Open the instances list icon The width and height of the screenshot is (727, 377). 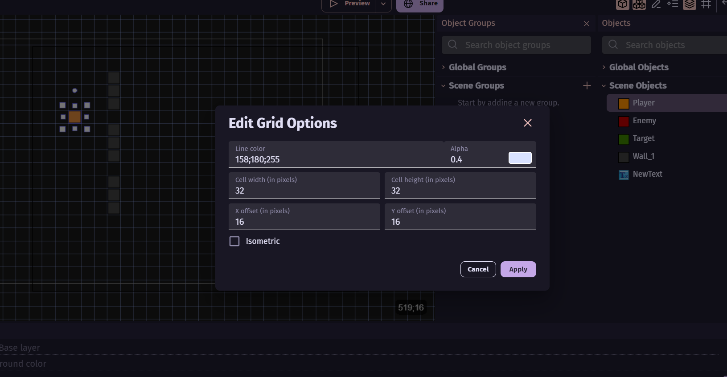(673, 4)
